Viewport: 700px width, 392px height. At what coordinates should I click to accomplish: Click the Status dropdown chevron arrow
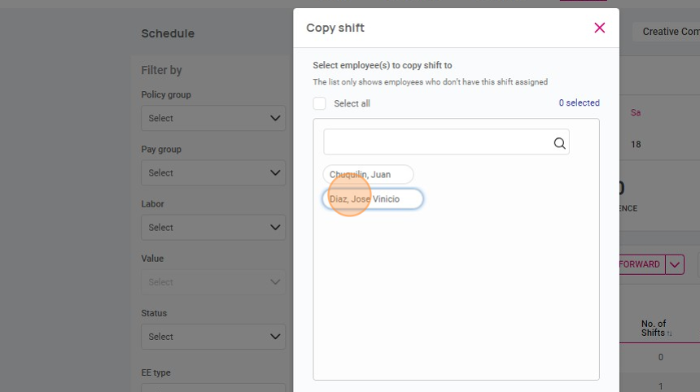coord(275,337)
